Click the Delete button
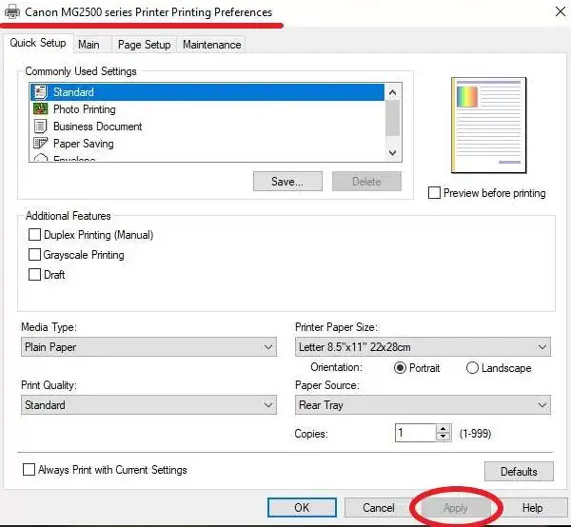571x527 pixels. point(366,182)
